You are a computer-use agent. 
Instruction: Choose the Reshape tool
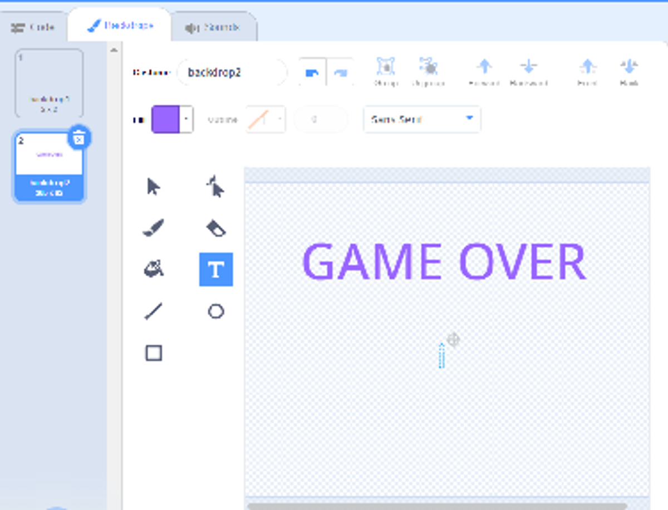point(216,187)
